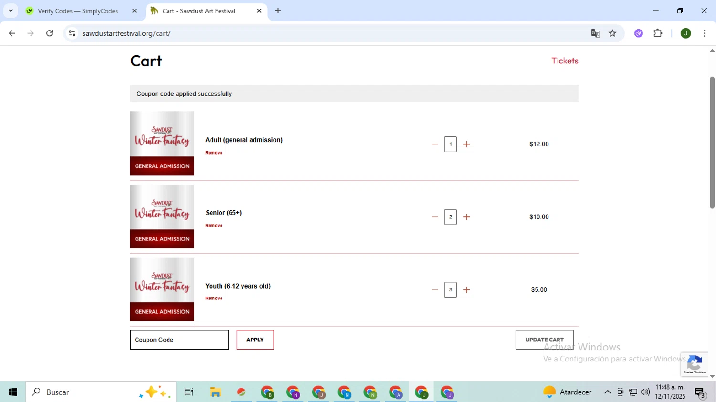The height and width of the screenshot is (402, 716).
Task: Open the Chrome profile J avatar
Action: coord(686,33)
